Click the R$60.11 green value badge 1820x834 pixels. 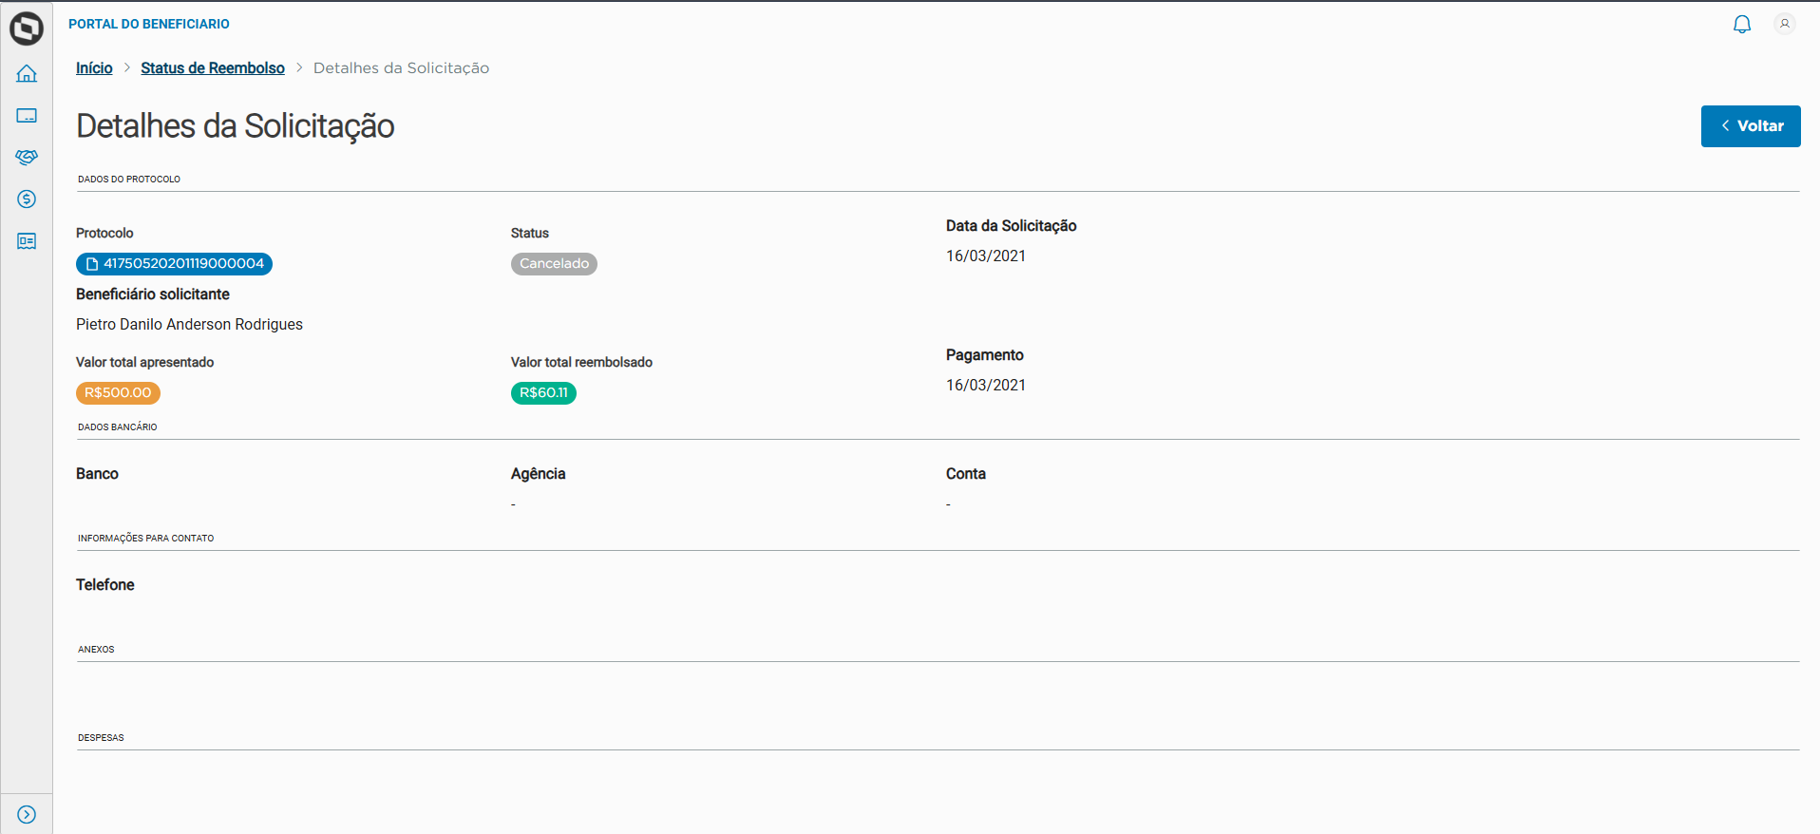(543, 393)
